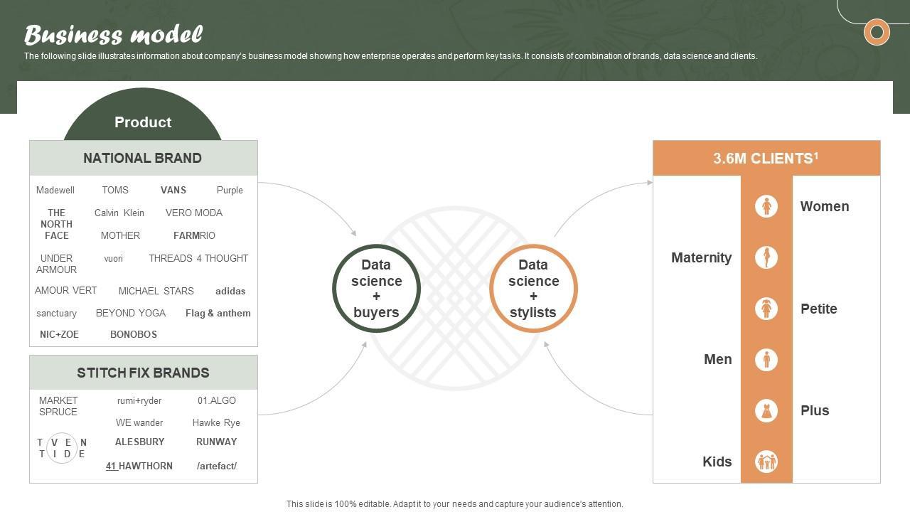Select THE NORTH FACE brand text
Image resolution: width=910 pixels, height=512 pixels.
[56, 224]
